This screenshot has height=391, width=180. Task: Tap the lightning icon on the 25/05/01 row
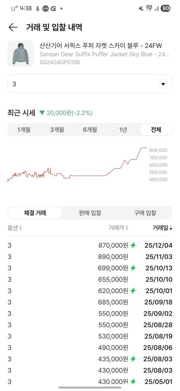pyautogui.click(x=133, y=381)
